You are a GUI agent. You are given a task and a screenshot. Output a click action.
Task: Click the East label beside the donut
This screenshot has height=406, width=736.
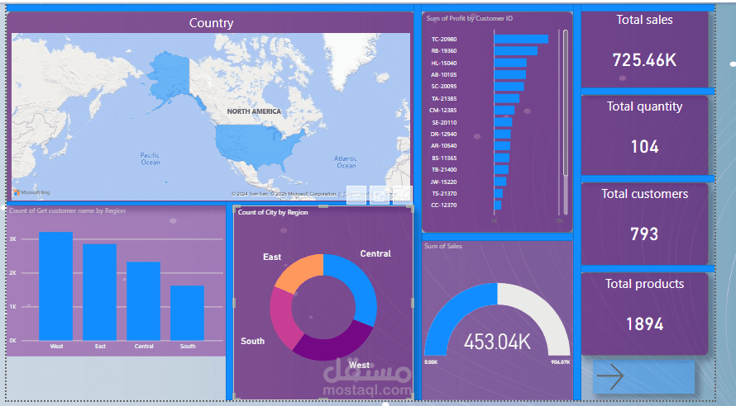[272, 257]
